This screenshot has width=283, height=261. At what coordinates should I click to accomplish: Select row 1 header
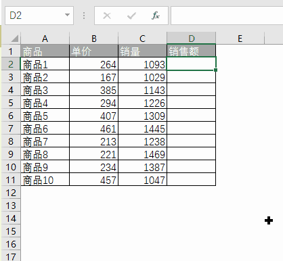11,51
